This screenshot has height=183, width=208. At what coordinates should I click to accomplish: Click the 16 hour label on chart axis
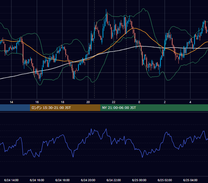[x=37, y=102]
